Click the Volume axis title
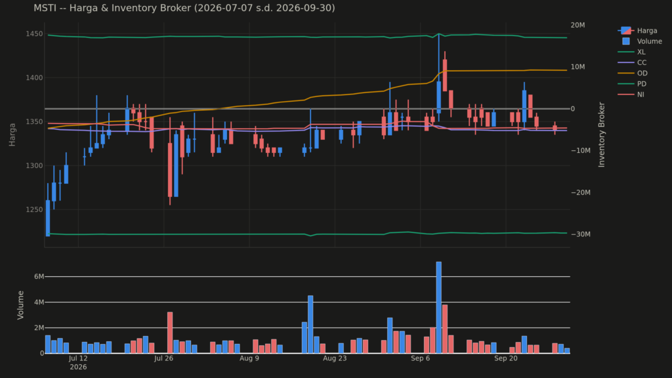672x378 pixels. pos(20,305)
